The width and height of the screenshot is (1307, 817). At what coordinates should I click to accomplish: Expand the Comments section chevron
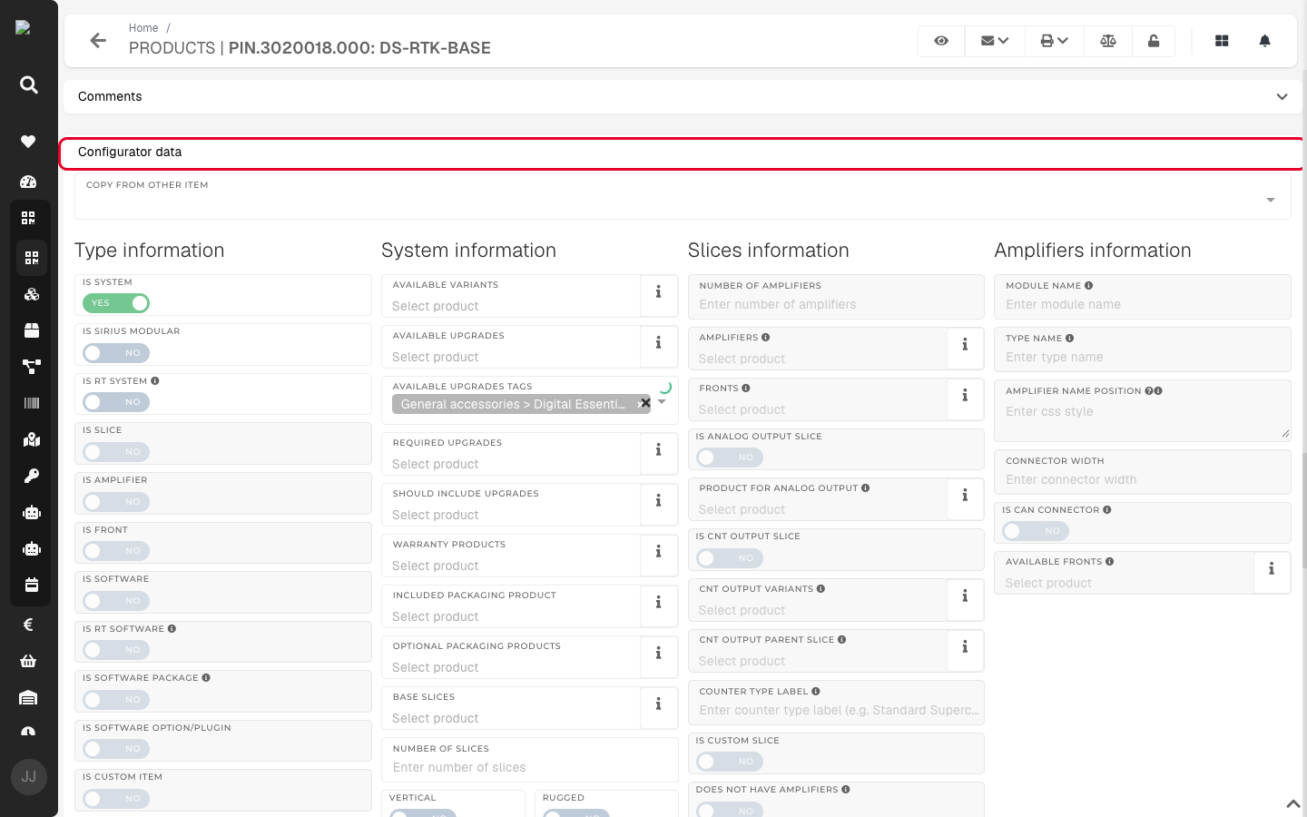pos(1282,97)
